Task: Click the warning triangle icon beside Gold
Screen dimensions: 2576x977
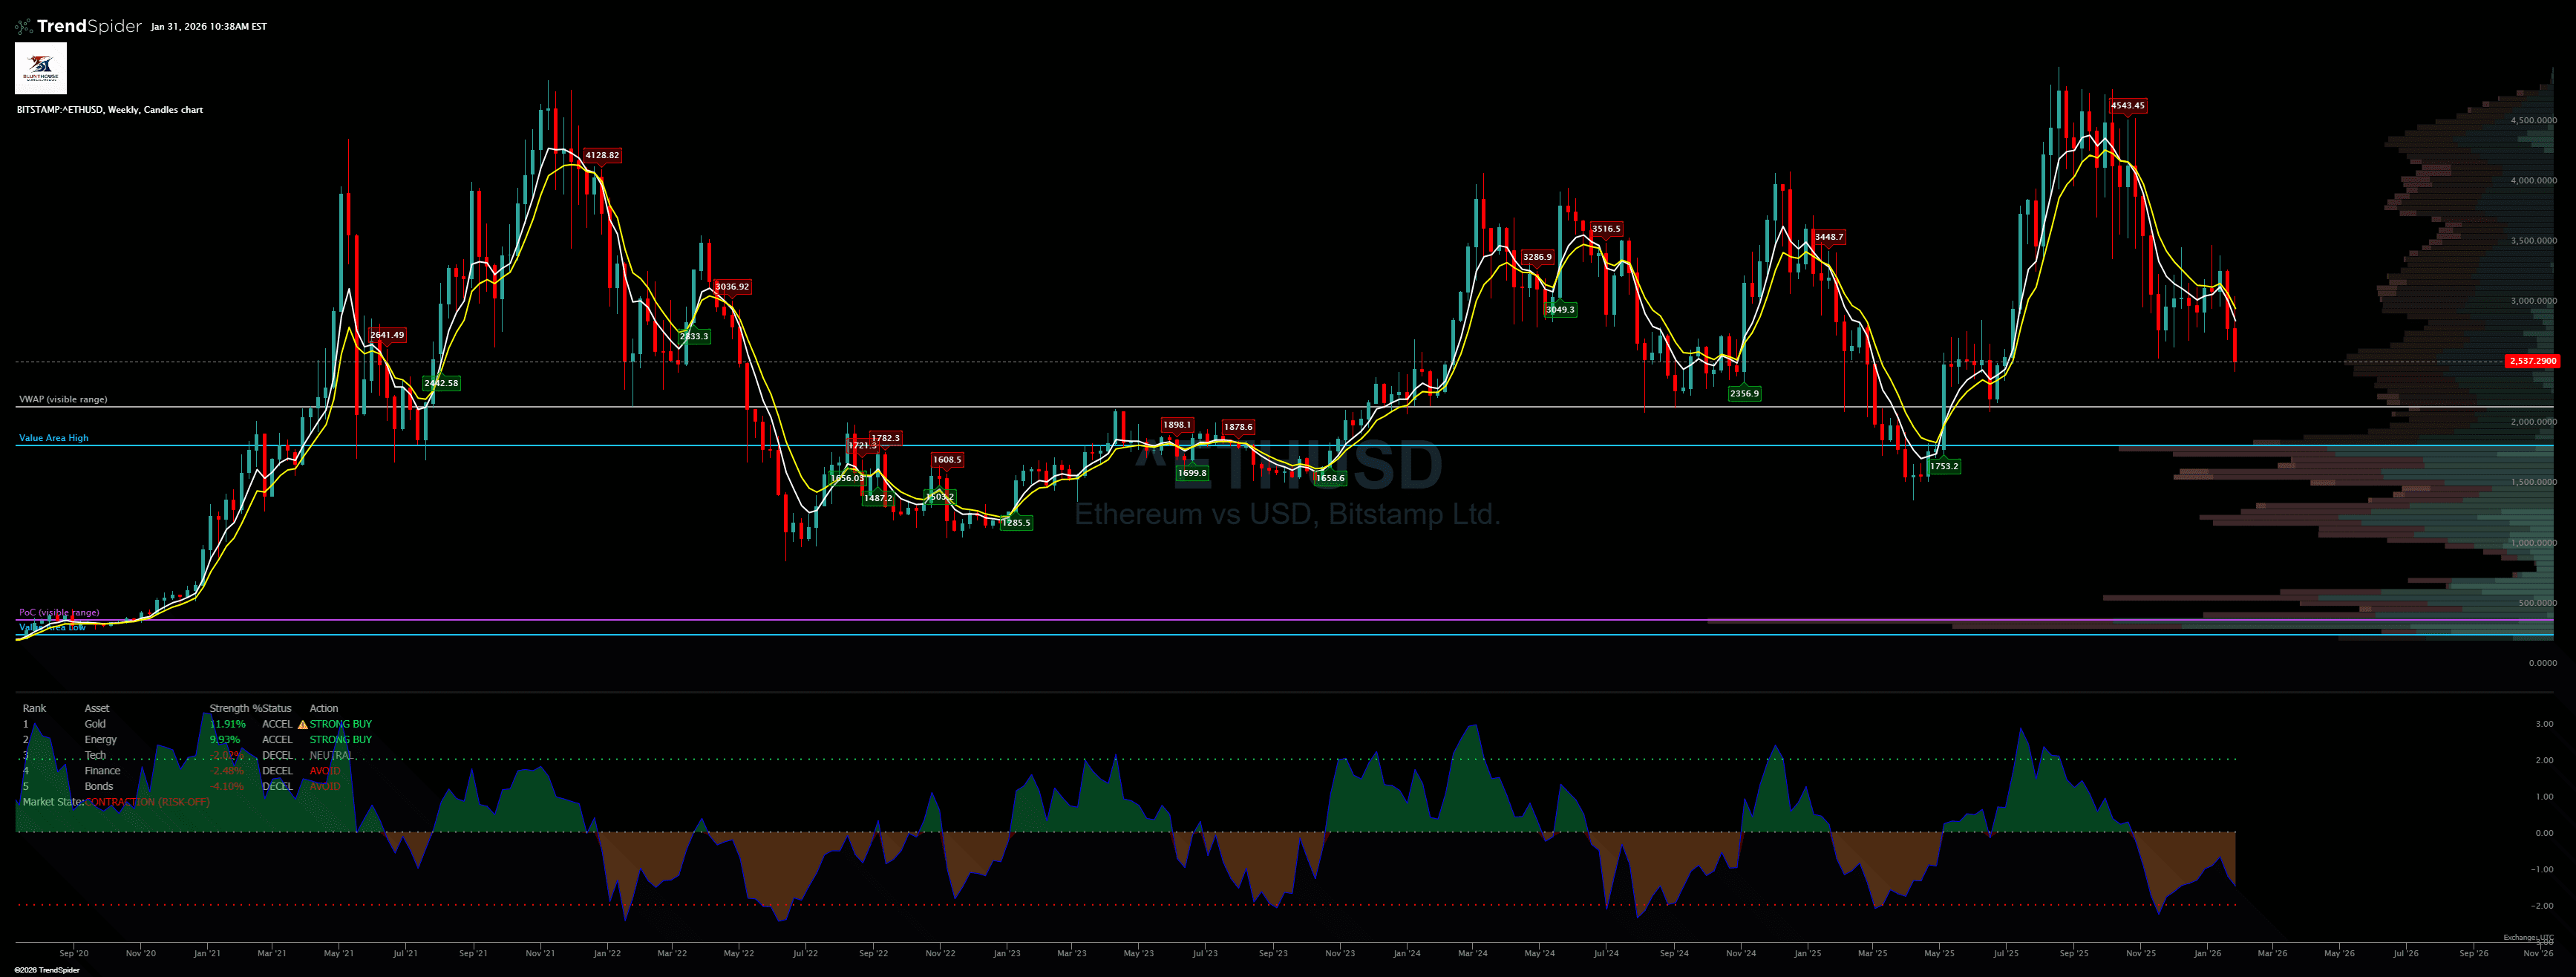Action: click(x=302, y=724)
